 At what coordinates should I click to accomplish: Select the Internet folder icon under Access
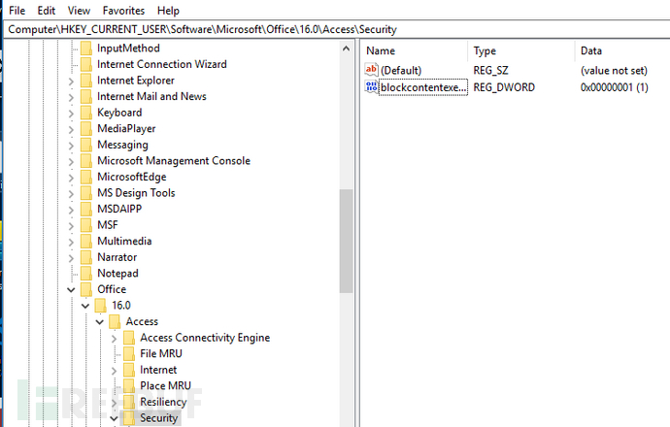coord(128,370)
